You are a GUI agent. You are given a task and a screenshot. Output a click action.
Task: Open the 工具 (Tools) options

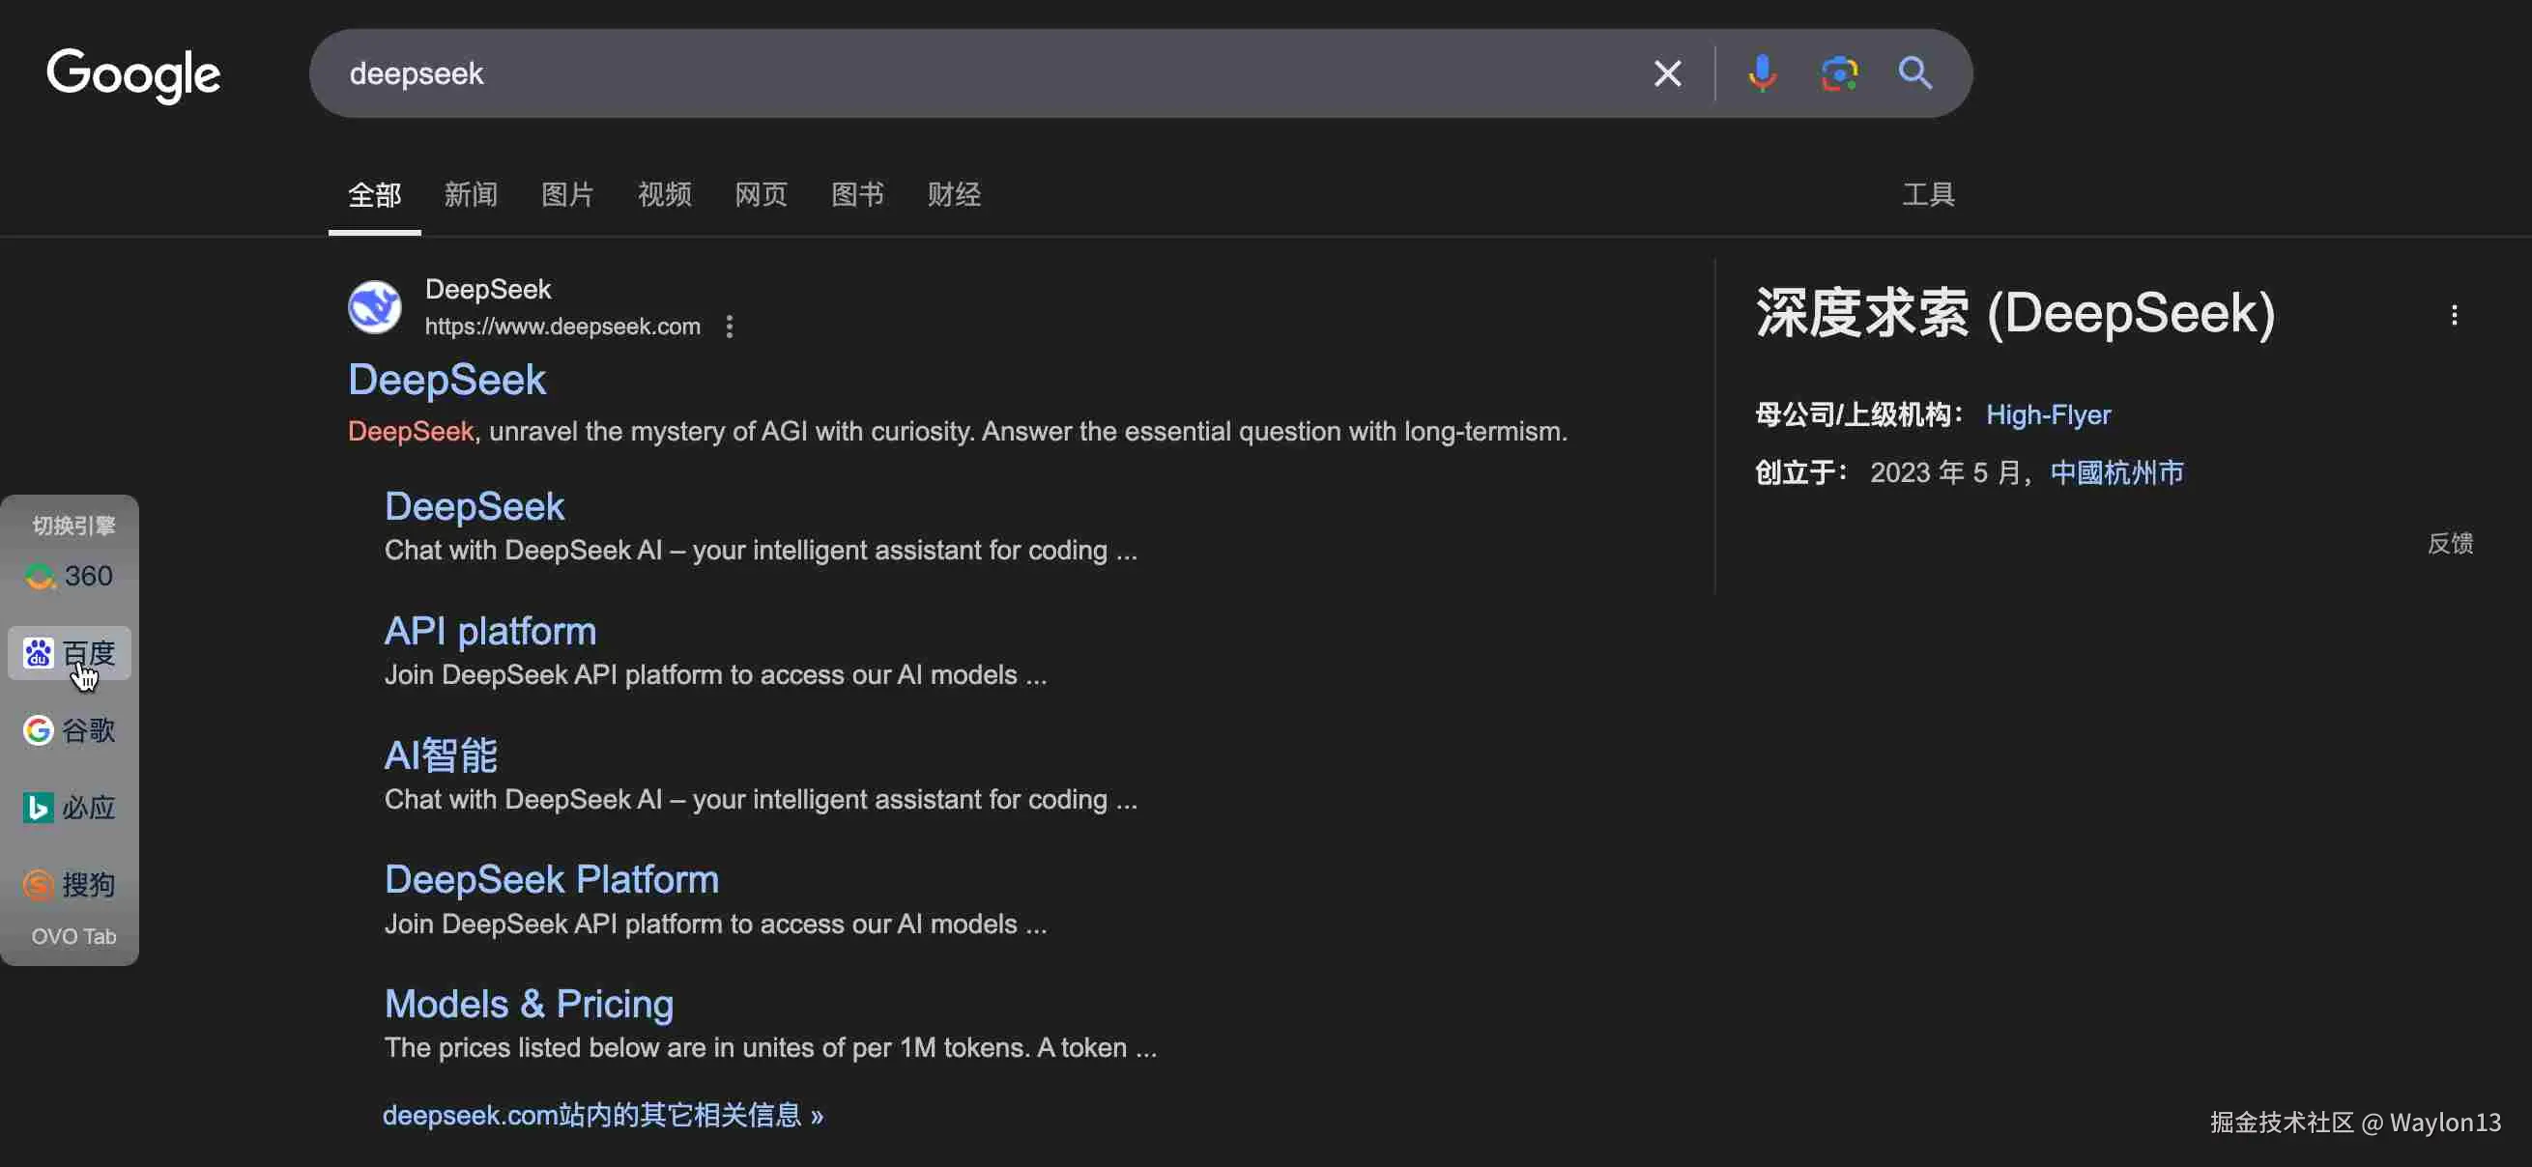click(1927, 194)
